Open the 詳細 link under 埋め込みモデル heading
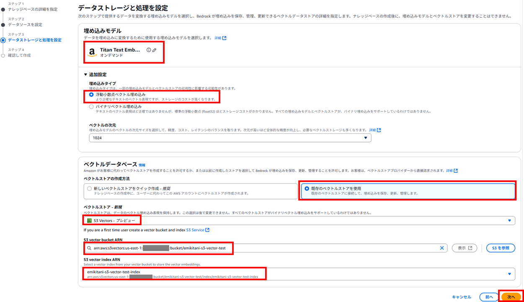 click(220, 38)
